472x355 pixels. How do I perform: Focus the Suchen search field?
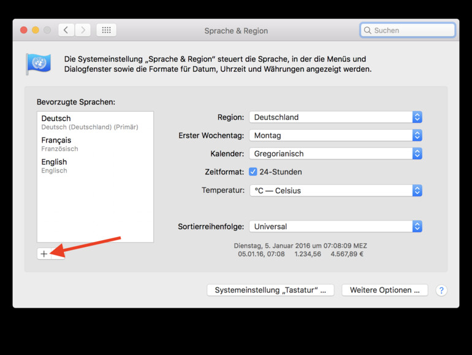click(408, 31)
